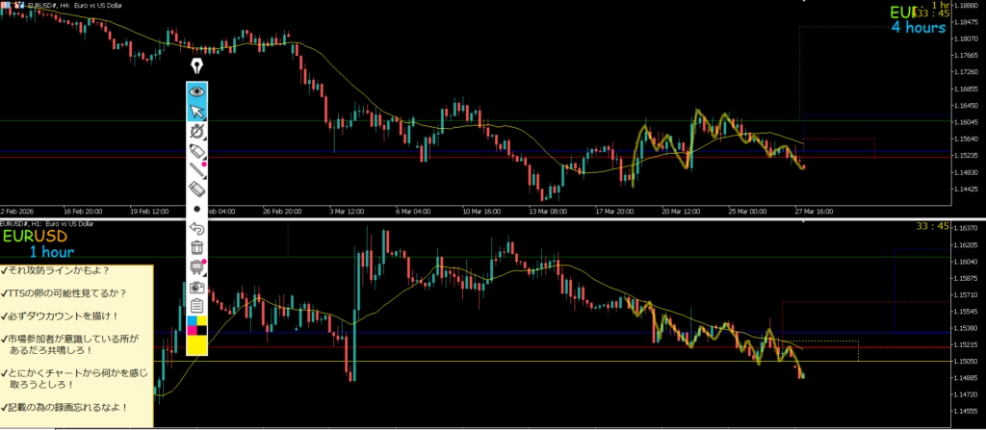Pick the cyan color swatch

pos(193,319)
